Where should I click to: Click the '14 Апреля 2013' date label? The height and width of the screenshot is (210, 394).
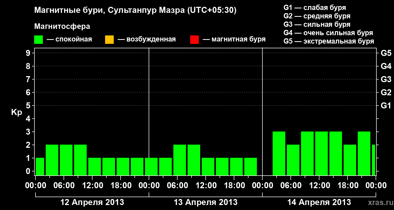(x=319, y=202)
